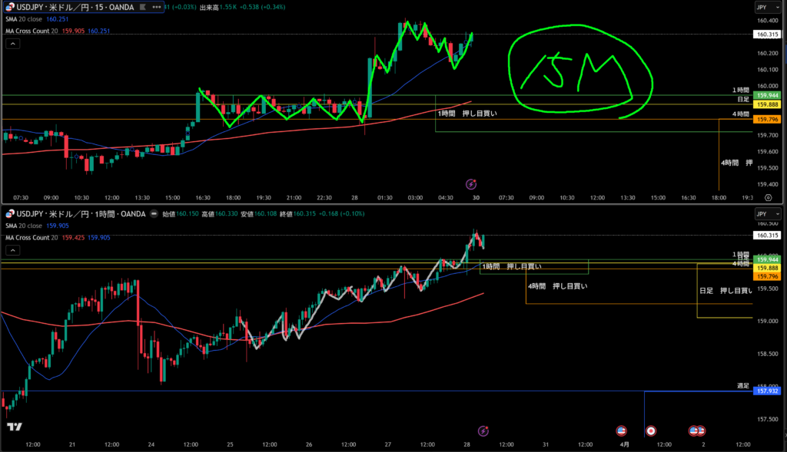787x452 pixels.
Task: Collapse the bottom chart's indicator legend
Action: (12, 250)
